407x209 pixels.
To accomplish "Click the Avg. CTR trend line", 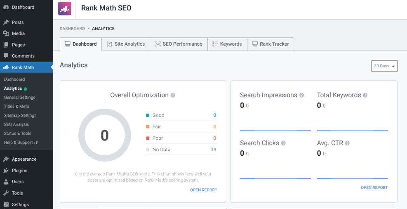I will point(352,179).
